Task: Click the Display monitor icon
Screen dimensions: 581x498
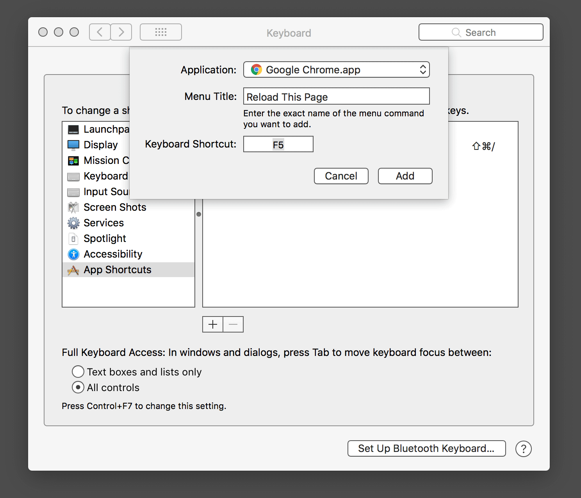Action: click(x=73, y=145)
